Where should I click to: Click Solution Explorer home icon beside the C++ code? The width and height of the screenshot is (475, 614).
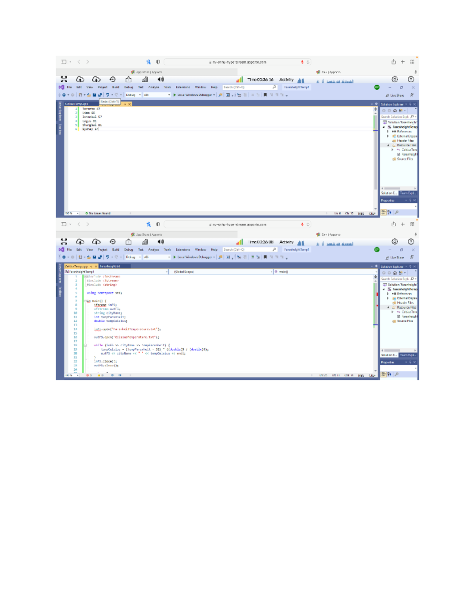click(x=395, y=273)
